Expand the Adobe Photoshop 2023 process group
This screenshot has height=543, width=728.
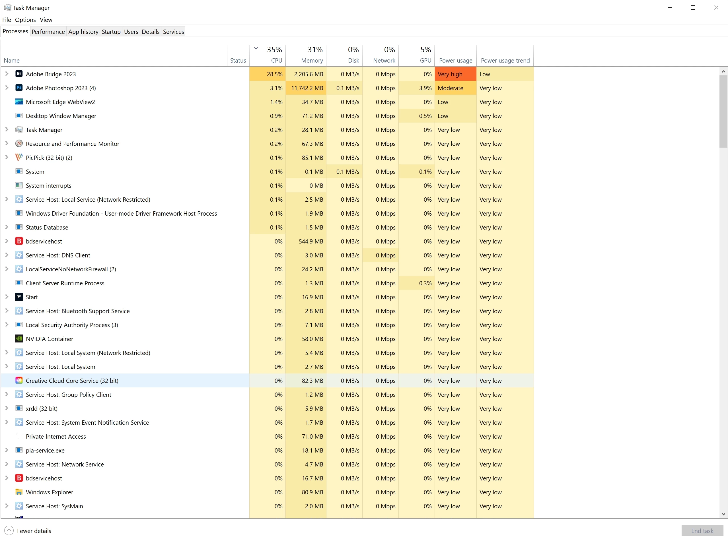(x=7, y=87)
